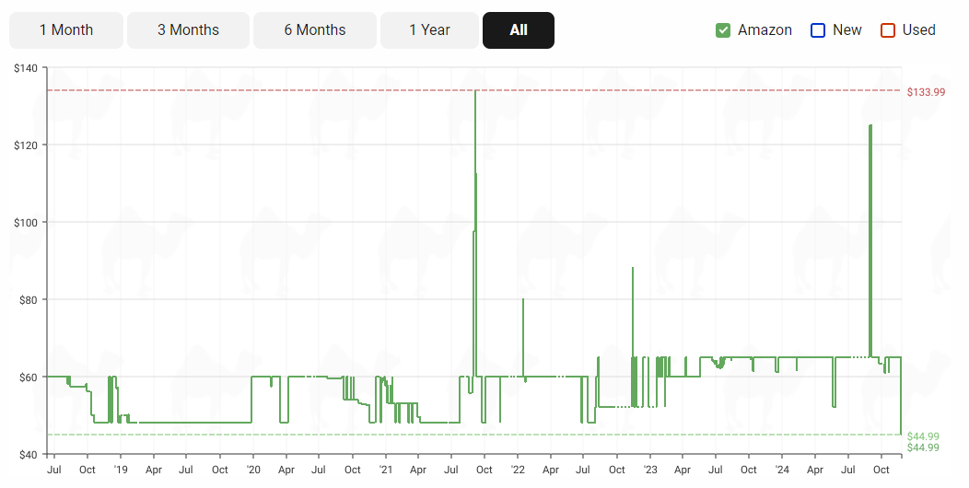Show the 6 Months price history
This screenshot has height=488, width=969.
tap(315, 30)
